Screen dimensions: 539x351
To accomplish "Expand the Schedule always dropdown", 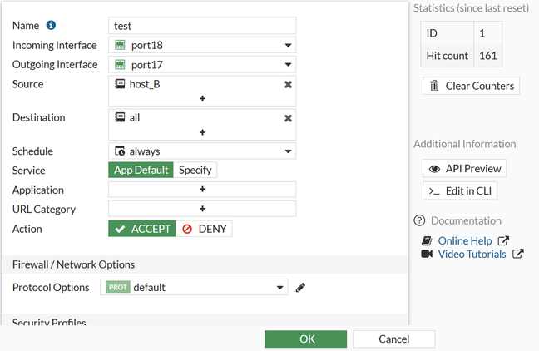I will click(202, 151).
